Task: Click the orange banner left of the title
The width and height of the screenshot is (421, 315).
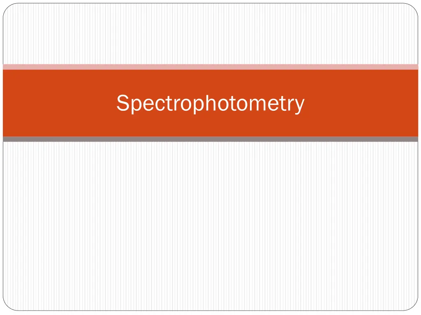Action: click(x=58, y=103)
